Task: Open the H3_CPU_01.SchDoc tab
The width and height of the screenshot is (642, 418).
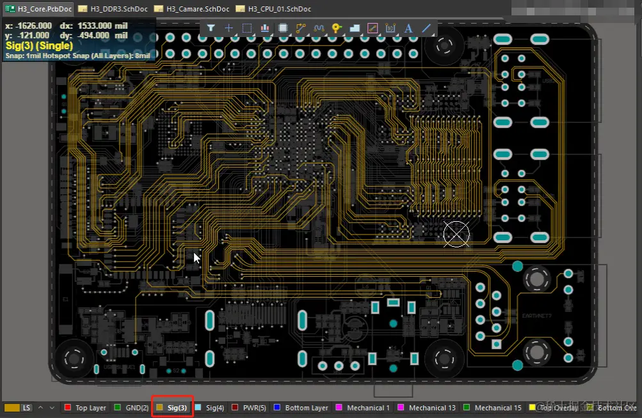Action: coord(273,8)
